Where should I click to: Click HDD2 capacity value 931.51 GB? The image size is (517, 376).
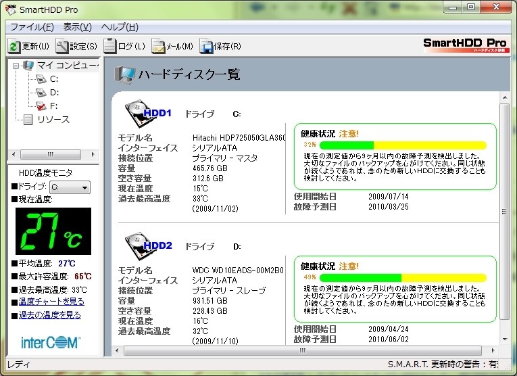[210, 301]
